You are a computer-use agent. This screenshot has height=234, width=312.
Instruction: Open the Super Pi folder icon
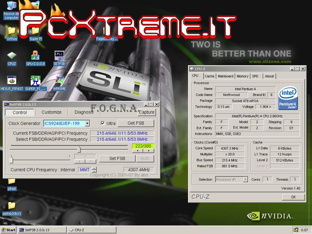(x=35, y=34)
